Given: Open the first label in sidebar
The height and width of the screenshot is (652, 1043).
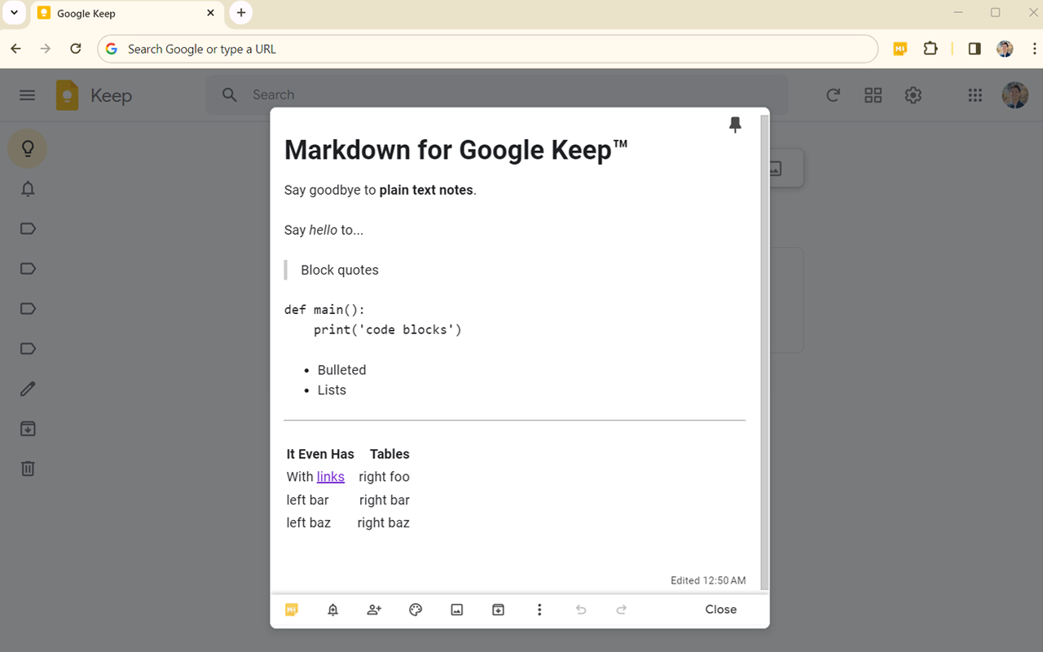Looking at the screenshot, I should (x=28, y=229).
